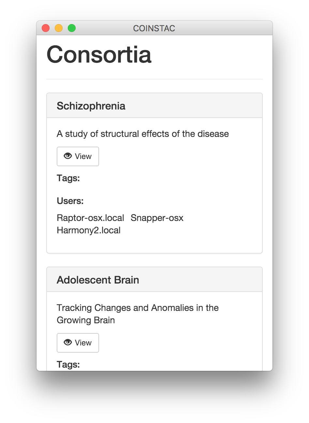This screenshot has height=423, width=309.
Task: Select user Raptor-osx.local
Action: pos(90,218)
